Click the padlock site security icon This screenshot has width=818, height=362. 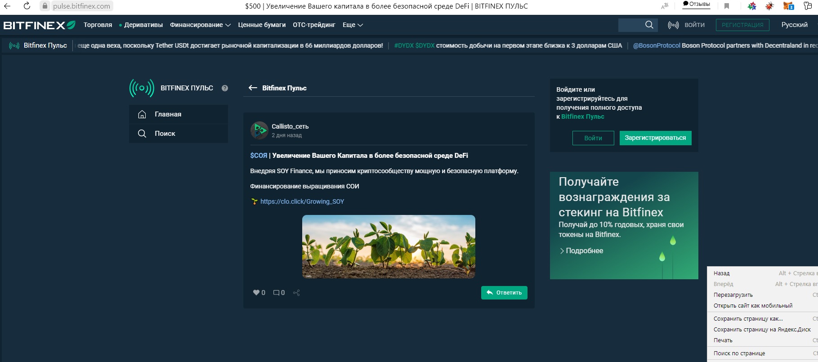pos(45,6)
